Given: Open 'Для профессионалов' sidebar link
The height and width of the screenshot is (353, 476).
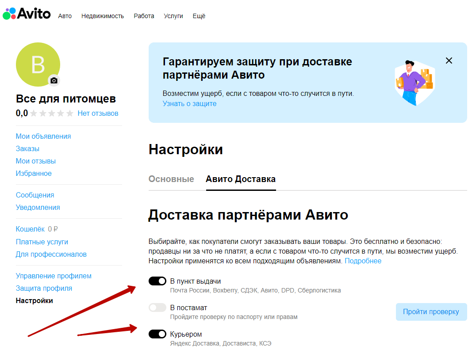Looking at the screenshot, I should (51, 254).
